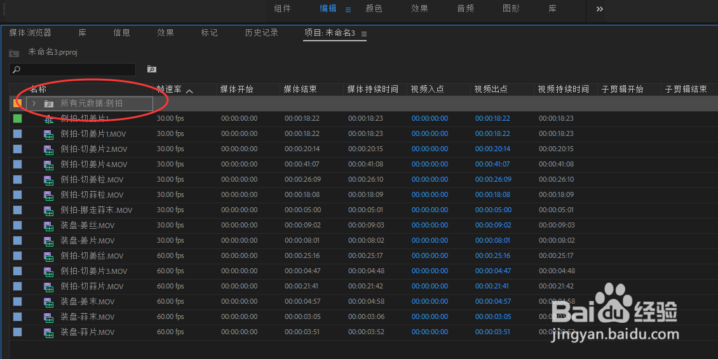Switch to the 组件 workspace
Screen dimensions: 718x359
(282, 9)
